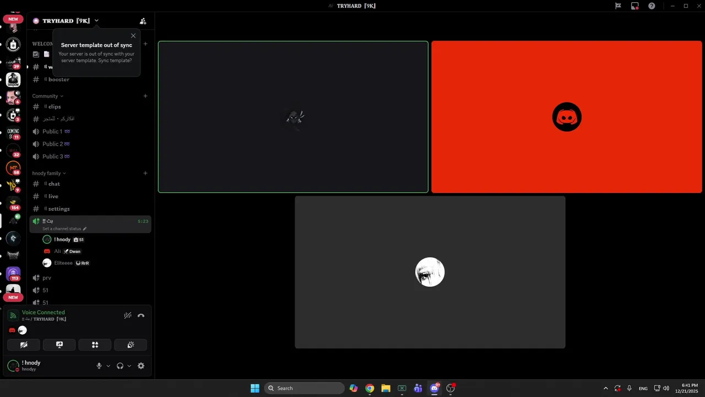Close the server template sync popup
The image size is (705, 397).
click(x=133, y=36)
